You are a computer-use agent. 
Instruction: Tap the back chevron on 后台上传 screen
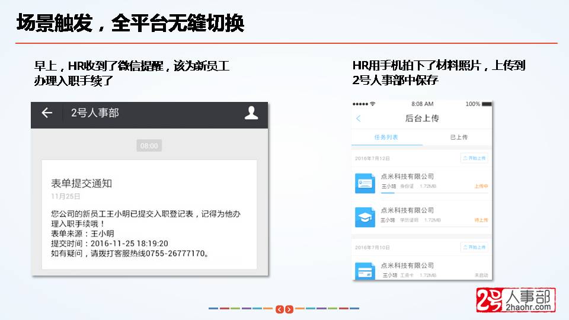[359, 119]
